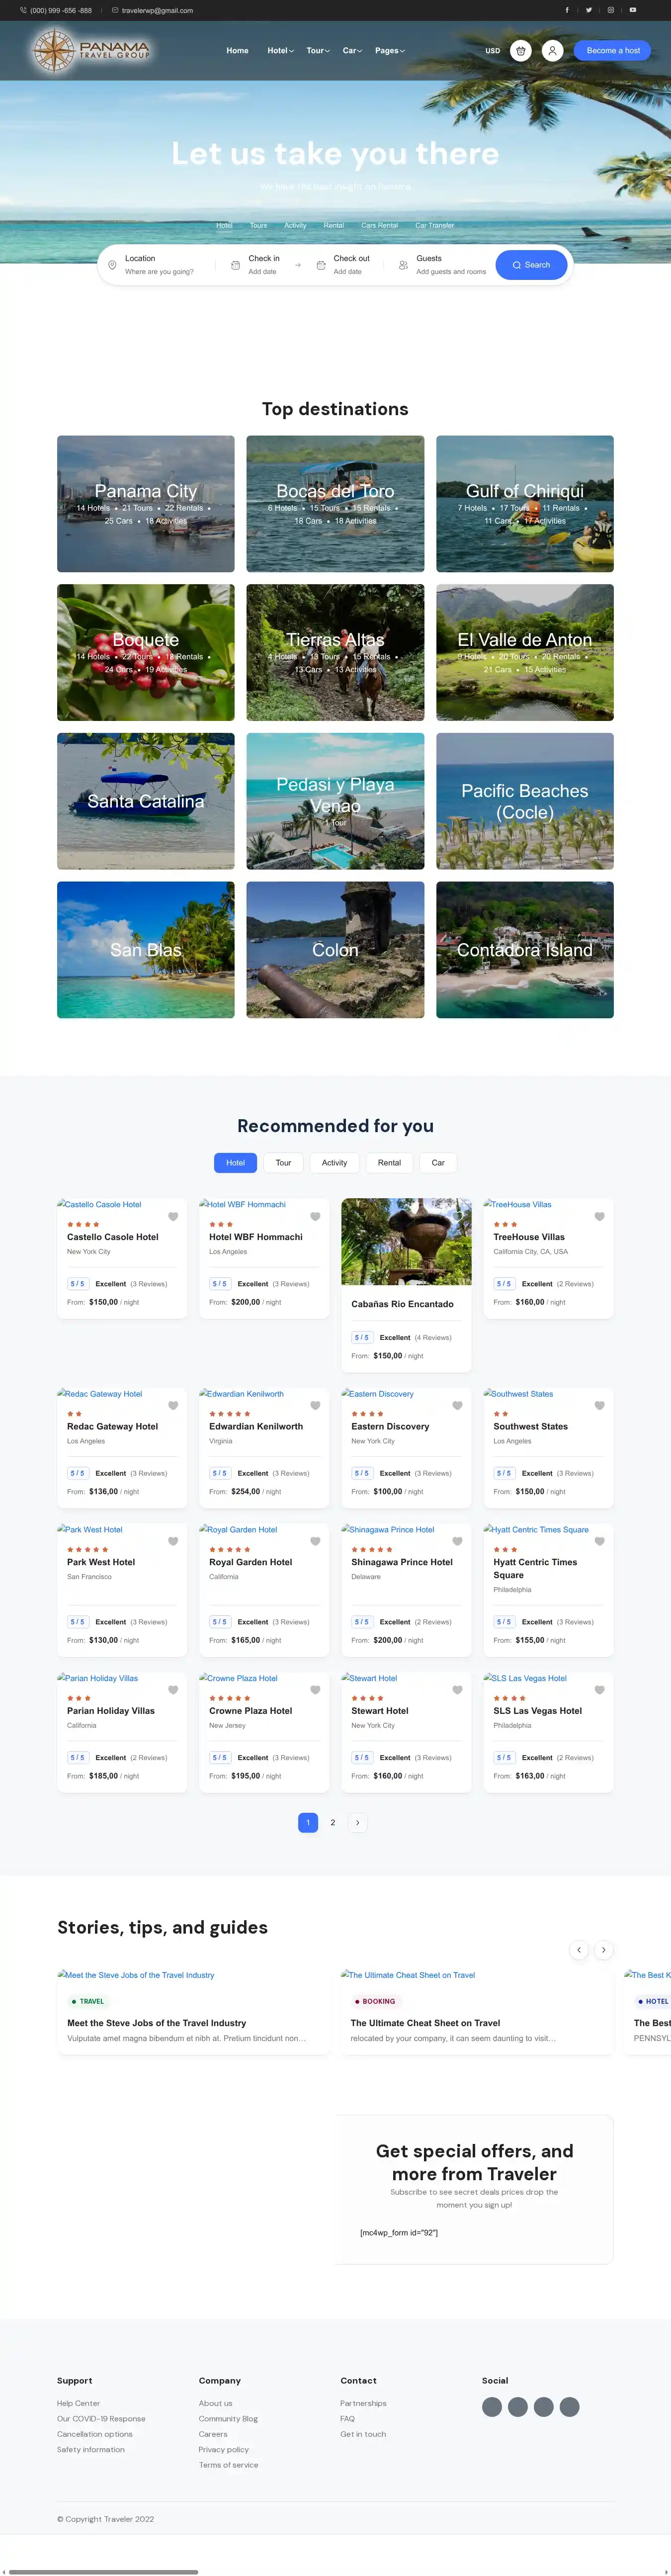
Task: Expand the Hotel navigation dropdown
Action: pos(280,51)
